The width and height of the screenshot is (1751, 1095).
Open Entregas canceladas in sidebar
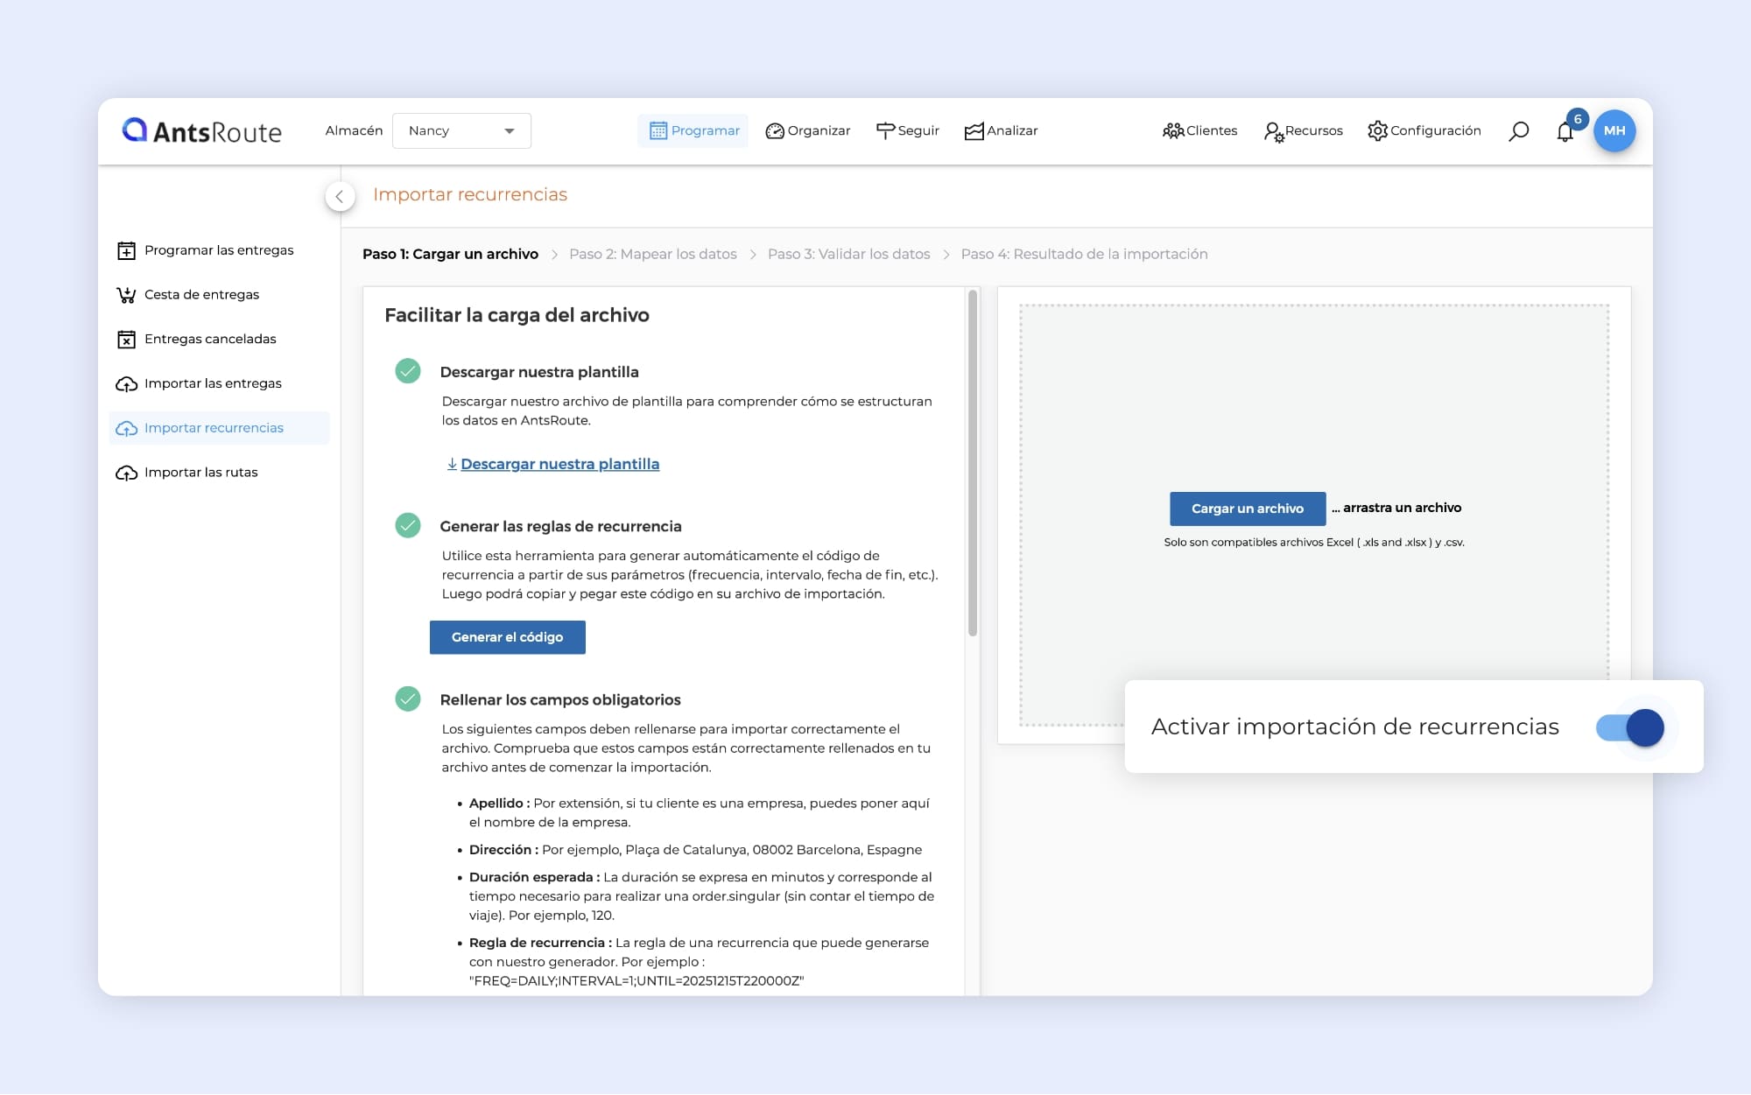[209, 339]
